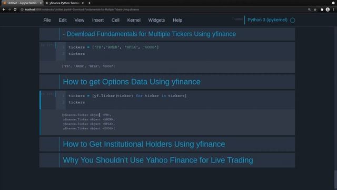This screenshot has width=337, height=190.
Task: Click the yf.Ticker(ticker) list comprehension line
Action: pos(127,96)
